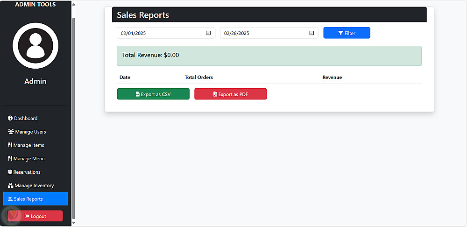The width and height of the screenshot is (467, 227).
Task: Click the sidebar scroll up arrow
Action: 73,4
